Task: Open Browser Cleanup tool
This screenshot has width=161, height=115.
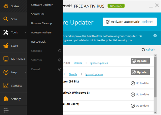Action: click(x=42, y=23)
